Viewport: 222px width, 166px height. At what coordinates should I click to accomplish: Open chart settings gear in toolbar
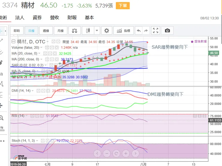106,31
